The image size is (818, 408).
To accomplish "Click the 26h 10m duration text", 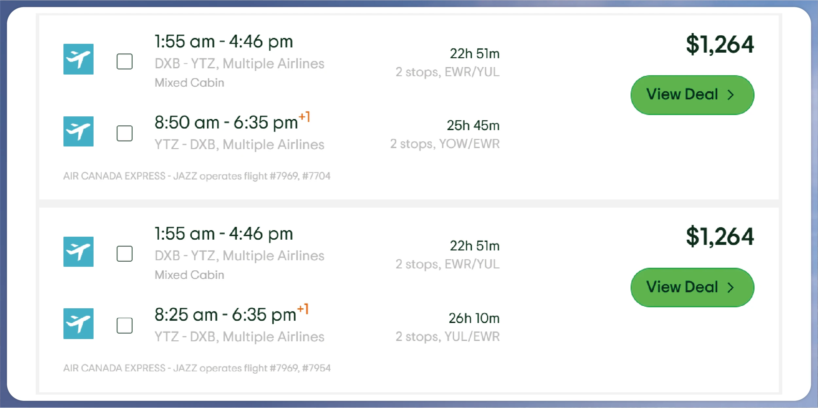I will [474, 318].
